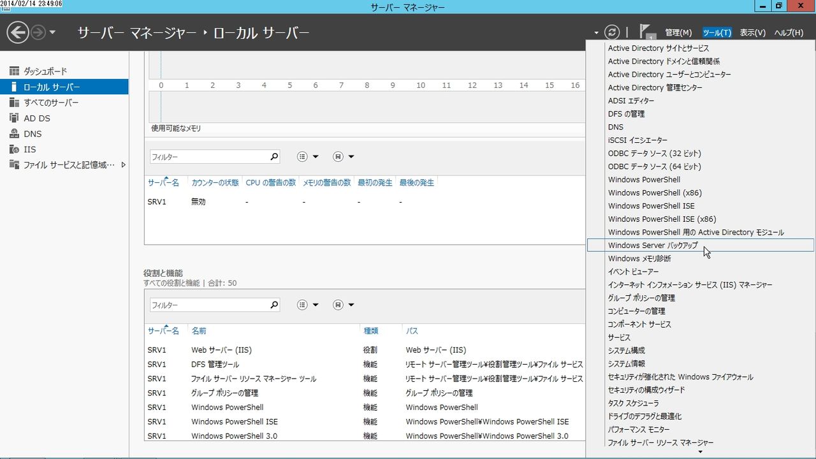816x459 pixels.
Task: Select the Web サーバー (IIS) role row
Action: [365, 350]
